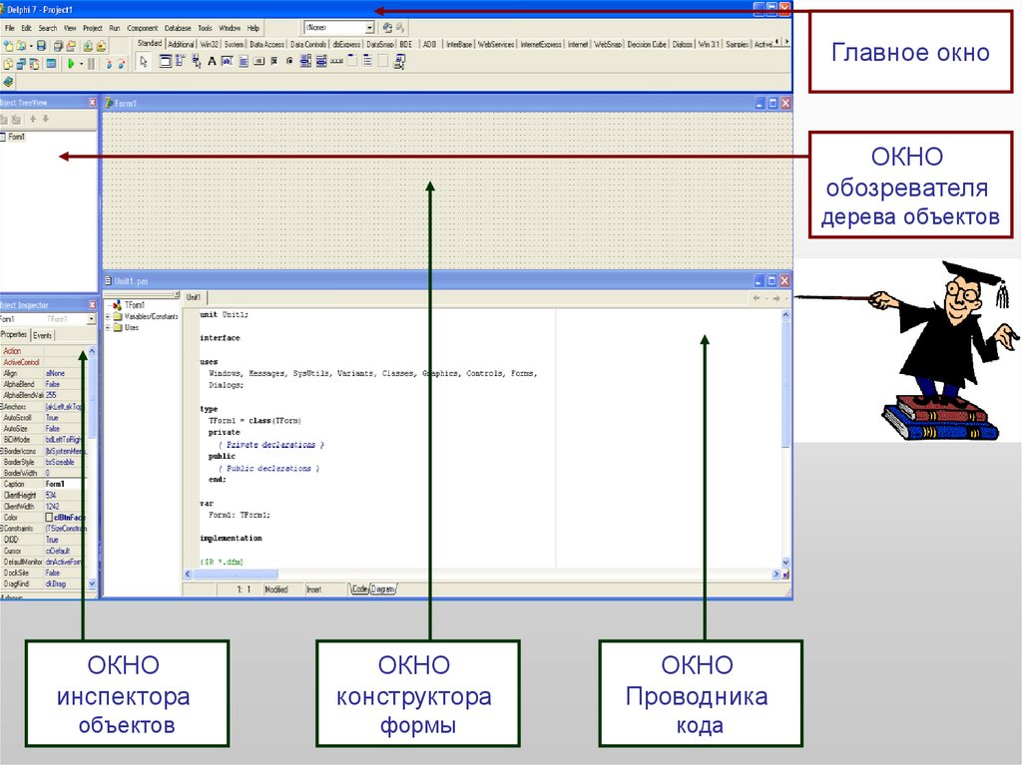This screenshot has width=1022, height=765.
Task: Click the green Run arrow in toolbar
Action: (71, 63)
